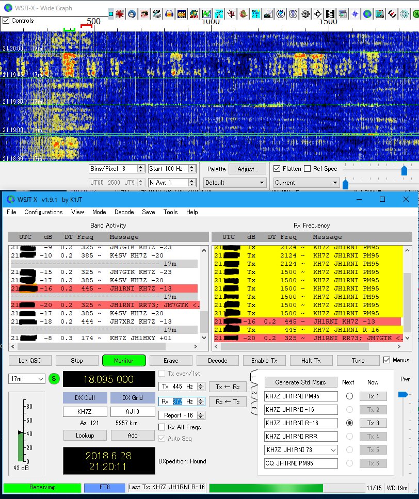Open the Configurations menu
The height and width of the screenshot is (499, 419).
point(43,212)
